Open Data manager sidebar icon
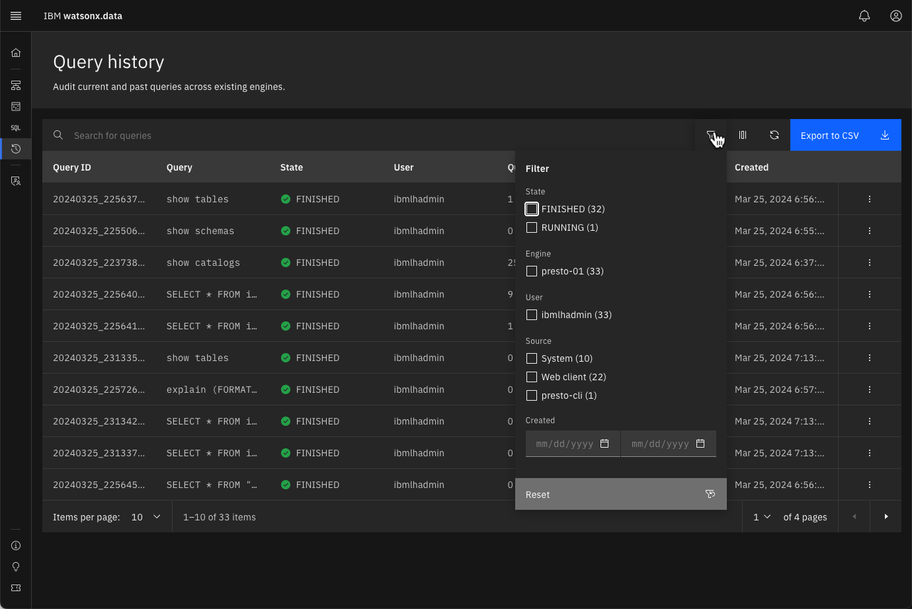Image resolution: width=912 pixels, height=609 pixels. [16, 106]
